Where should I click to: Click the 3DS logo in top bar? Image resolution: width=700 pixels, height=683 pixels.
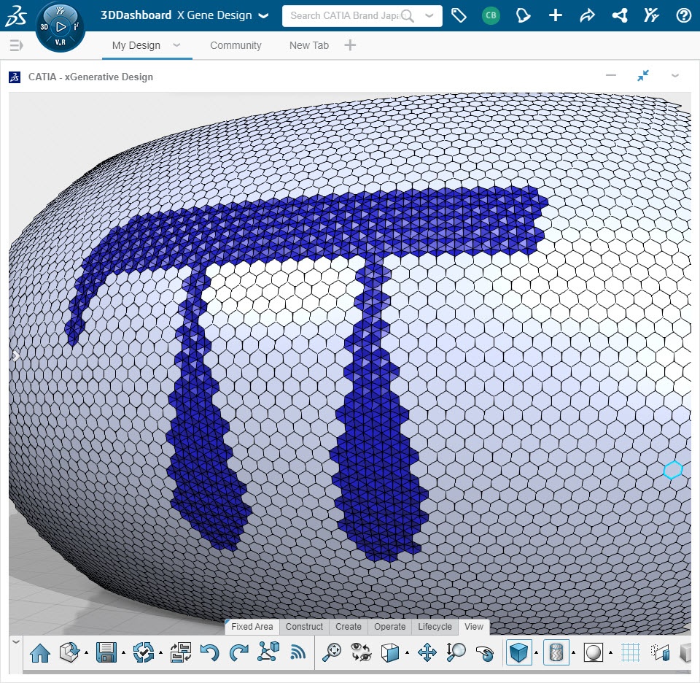tap(16, 15)
